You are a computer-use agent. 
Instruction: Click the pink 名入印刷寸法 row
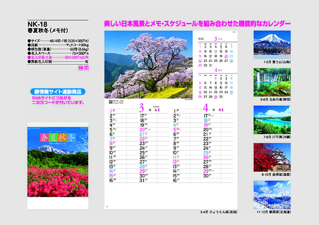pyautogui.click(x=58, y=57)
